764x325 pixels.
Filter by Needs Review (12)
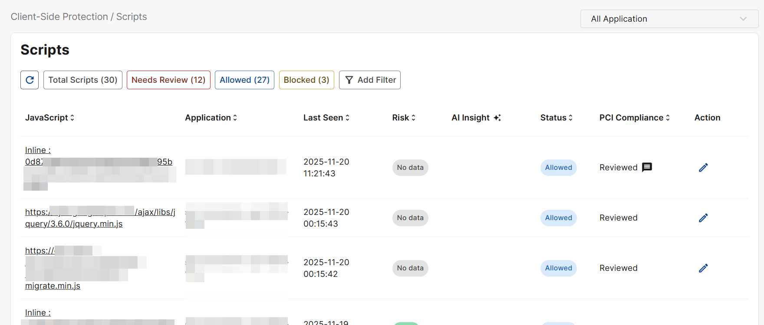(x=168, y=80)
